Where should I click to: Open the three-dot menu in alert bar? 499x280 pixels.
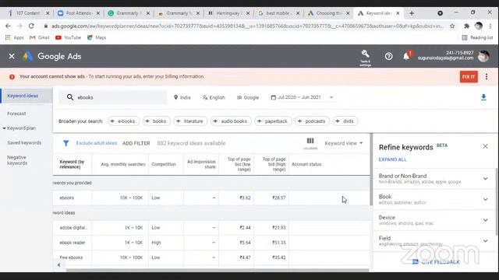click(487, 76)
